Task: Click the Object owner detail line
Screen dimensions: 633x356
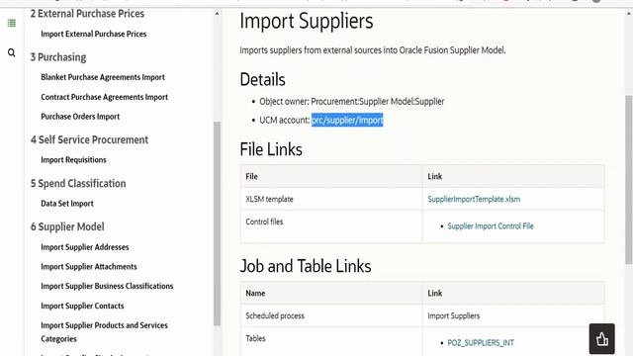Action: point(352,101)
